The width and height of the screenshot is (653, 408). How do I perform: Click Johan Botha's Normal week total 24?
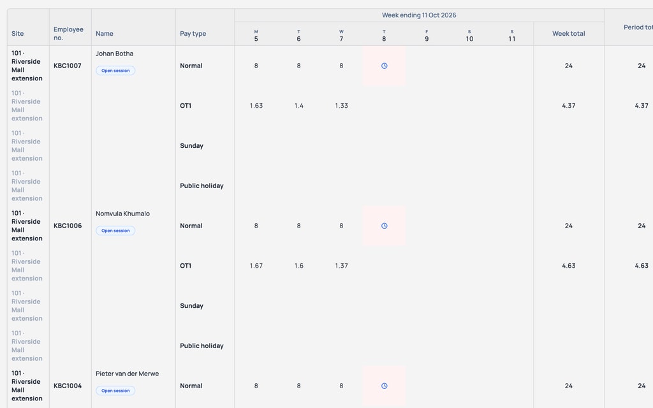tap(568, 66)
